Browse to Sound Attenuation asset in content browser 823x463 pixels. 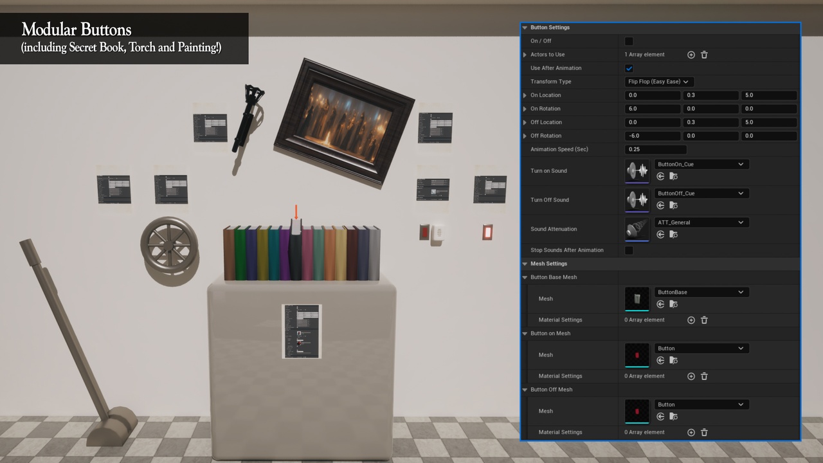coord(673,235)
